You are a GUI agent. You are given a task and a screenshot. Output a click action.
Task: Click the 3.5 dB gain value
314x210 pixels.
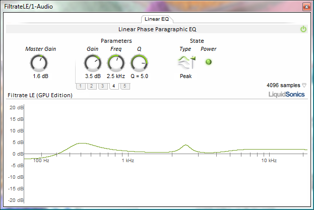pos(93,77)
